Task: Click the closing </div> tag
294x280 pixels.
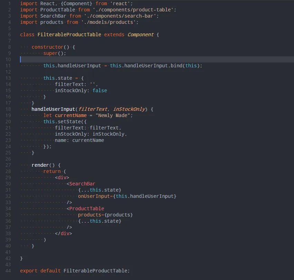Action: 63,233
